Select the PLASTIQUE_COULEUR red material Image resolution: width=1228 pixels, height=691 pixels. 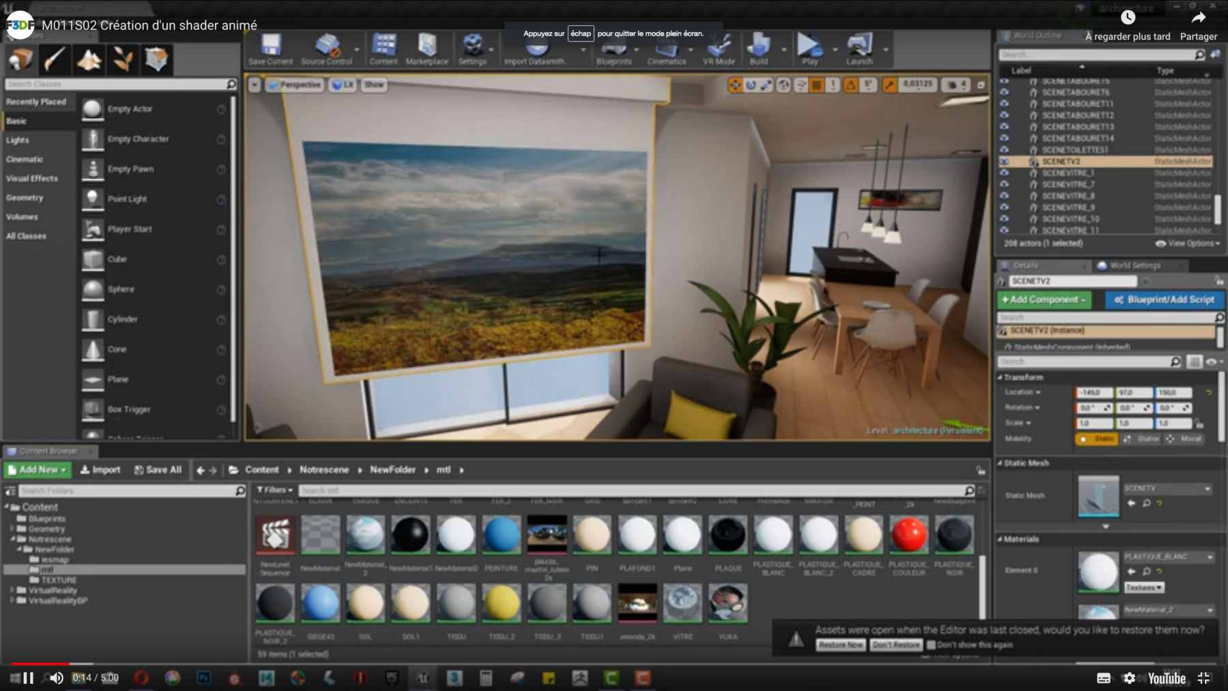click(909, 535)
